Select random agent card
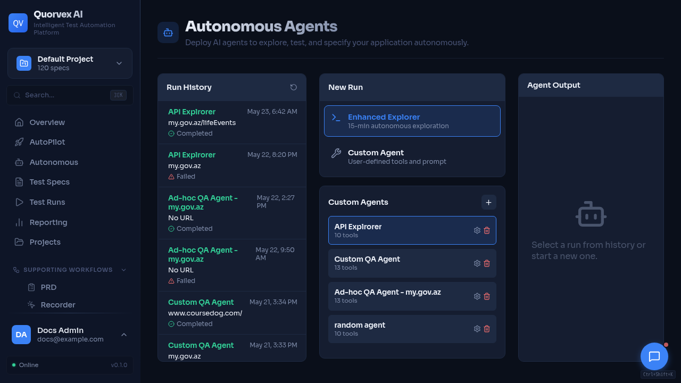This screenshot has height=383, width=681. tap(412, 329)
